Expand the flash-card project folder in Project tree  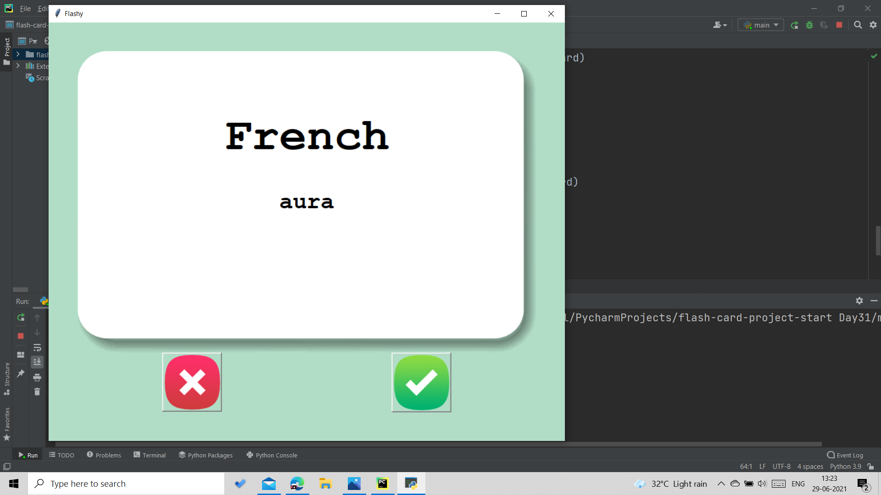pos(17,54)
